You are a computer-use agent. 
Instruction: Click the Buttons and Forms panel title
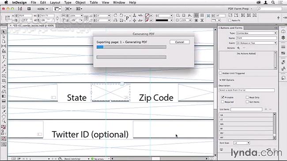(x=231, y=28)
